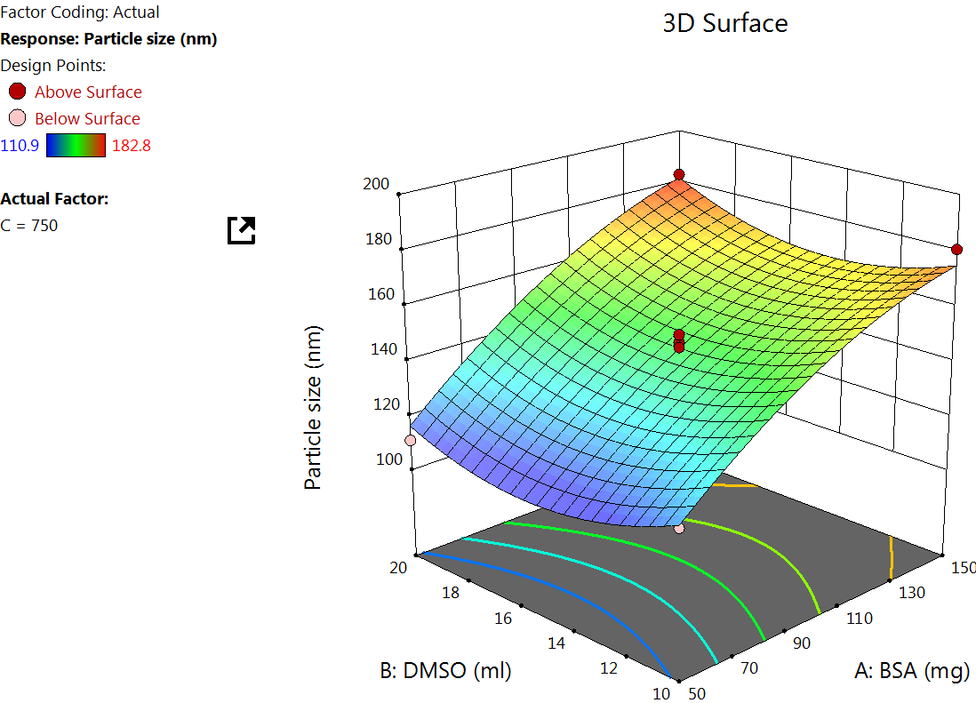Click the "C = 750" actual factor value
This screenshot has height=703, width=976.
click(29, 226)
